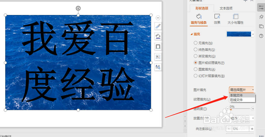The width and height of the screenshot is (265, 137).
Task: Click the 图片填充 label
Action: coord(200,90)
